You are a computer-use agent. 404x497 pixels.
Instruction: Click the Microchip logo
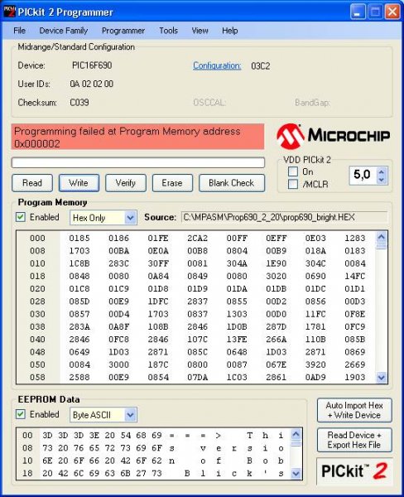point(333,136)
